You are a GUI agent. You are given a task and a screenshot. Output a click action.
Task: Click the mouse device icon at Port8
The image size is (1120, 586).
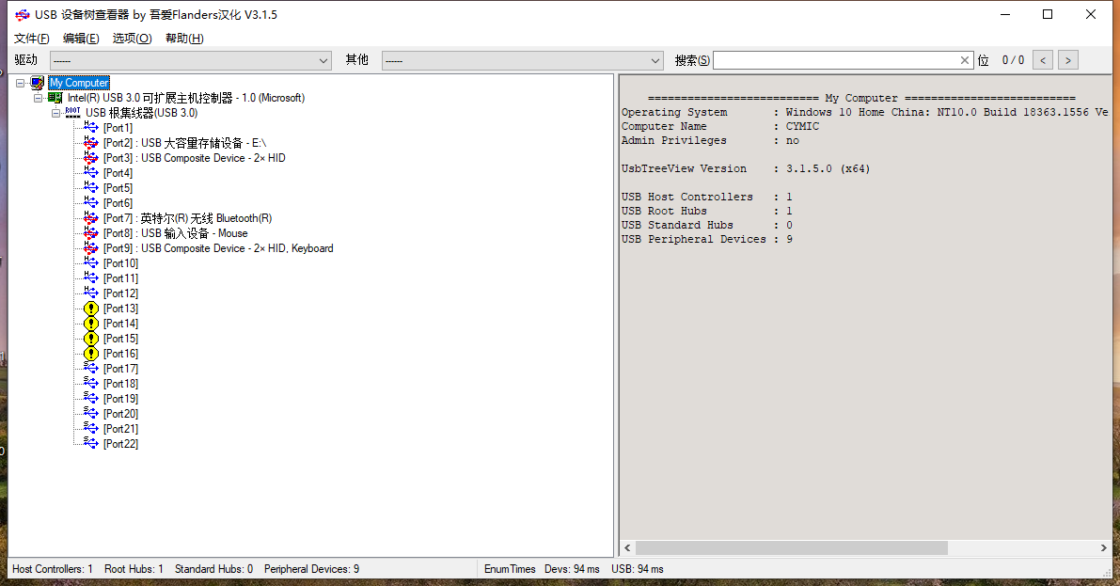[90, 233]
